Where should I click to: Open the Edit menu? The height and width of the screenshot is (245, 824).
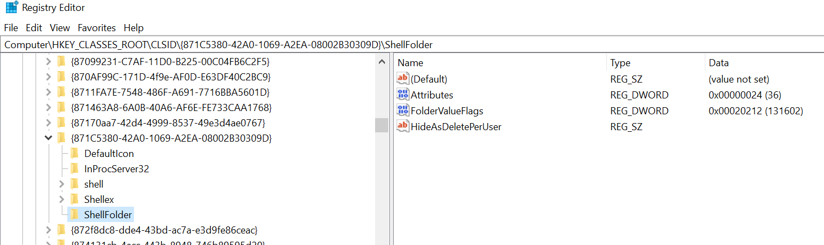pyautogui.click(x=34, y=27)
